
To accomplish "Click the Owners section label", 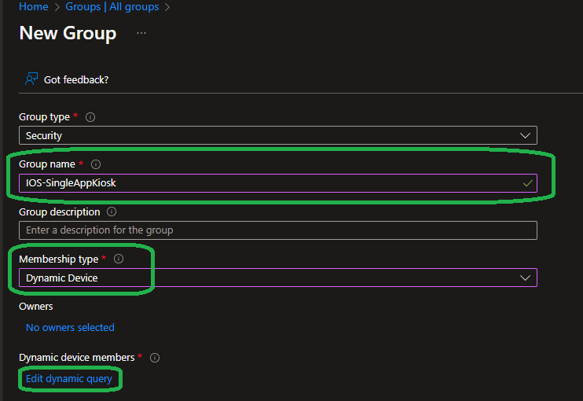I will [x=36, y=306].
